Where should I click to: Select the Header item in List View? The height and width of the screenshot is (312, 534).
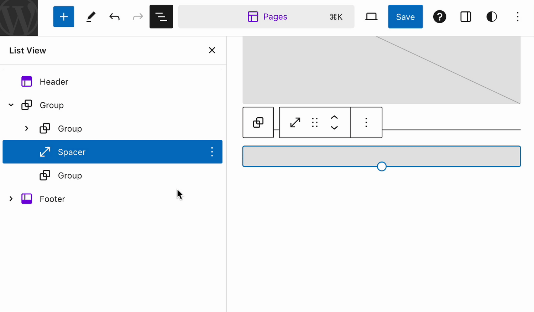54,82
